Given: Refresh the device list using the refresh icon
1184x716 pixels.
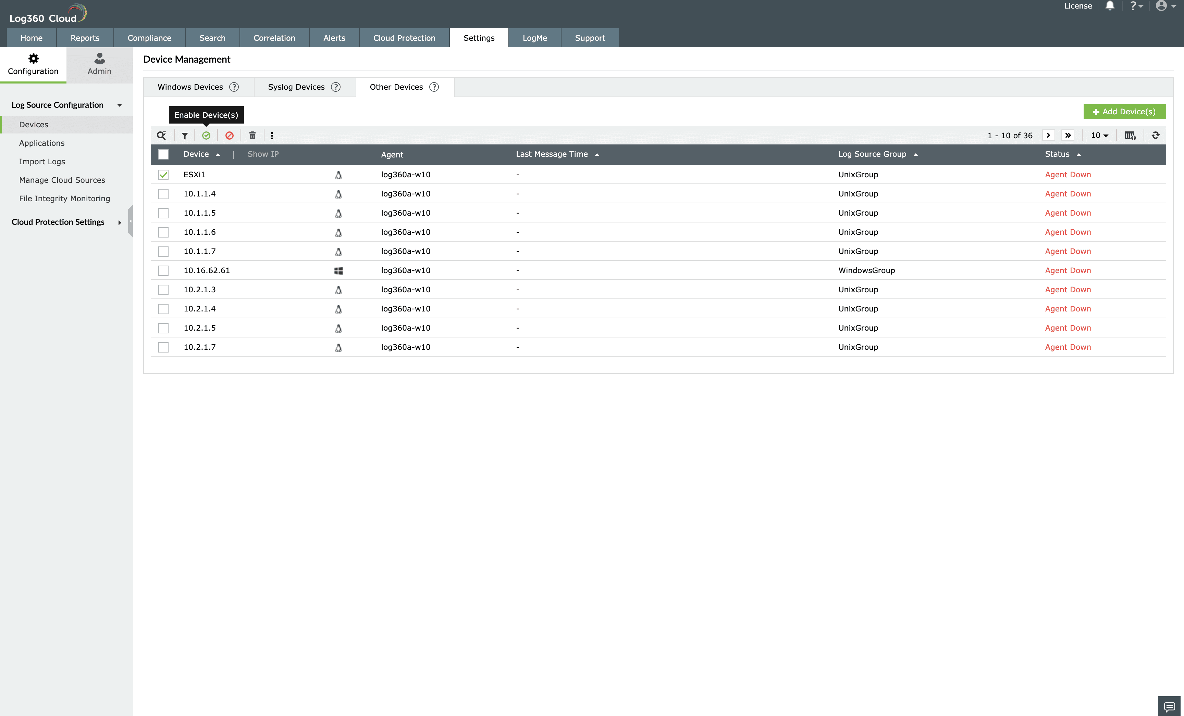Looking at the screenshot, I should 1156,135.
